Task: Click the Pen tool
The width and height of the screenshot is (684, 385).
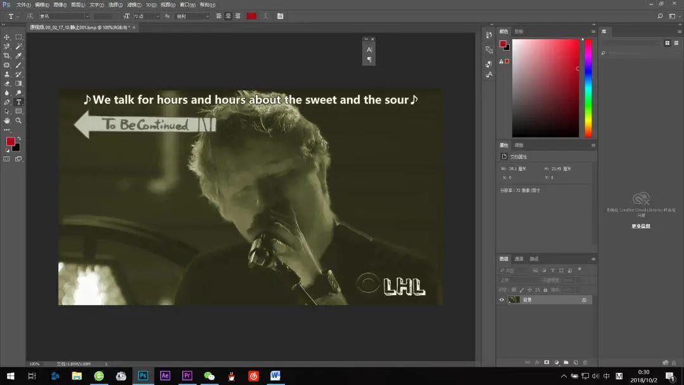Action: pyautogui.click(x=7, y=102)
